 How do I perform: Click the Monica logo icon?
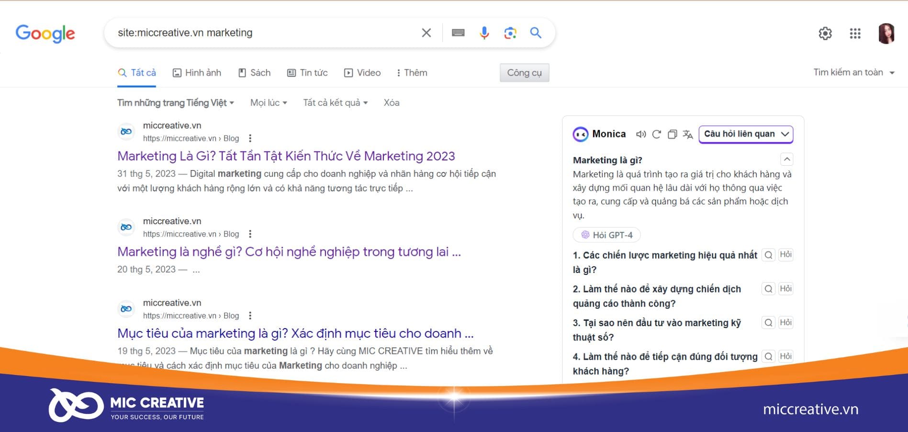click(581, 134)
